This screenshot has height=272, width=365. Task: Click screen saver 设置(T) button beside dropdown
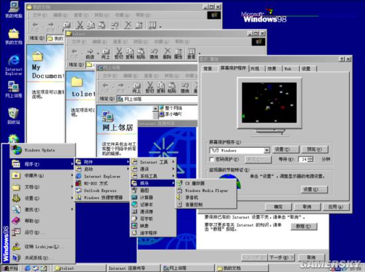point(285,150)
